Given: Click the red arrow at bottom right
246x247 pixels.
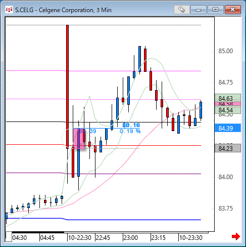Looking at the screenshot, I should [x=236, y=236].
